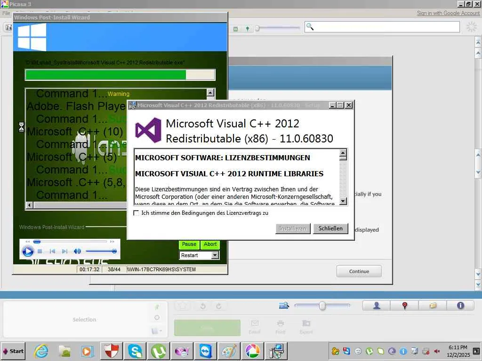Click the Picasa thumbnail size slider handle
The image size is (482, 361).
tap(322, 306)
